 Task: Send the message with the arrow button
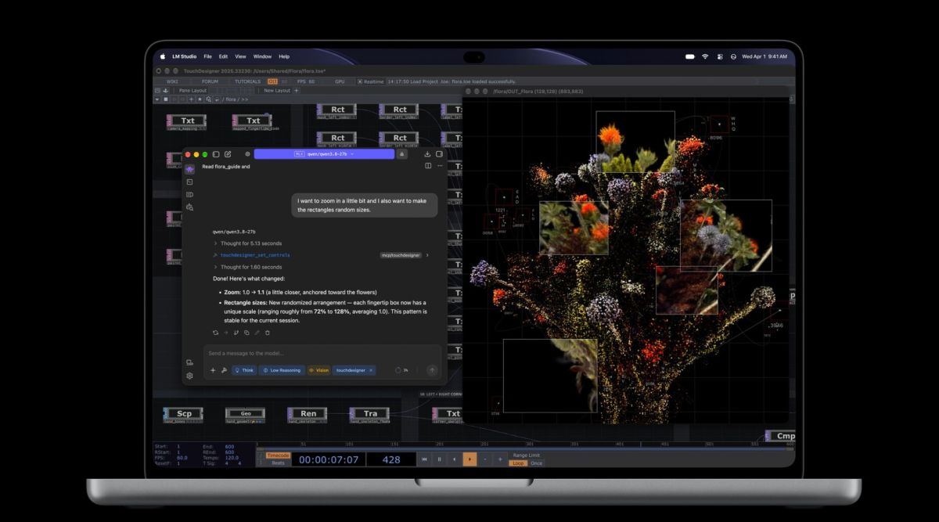click(432, 370)
